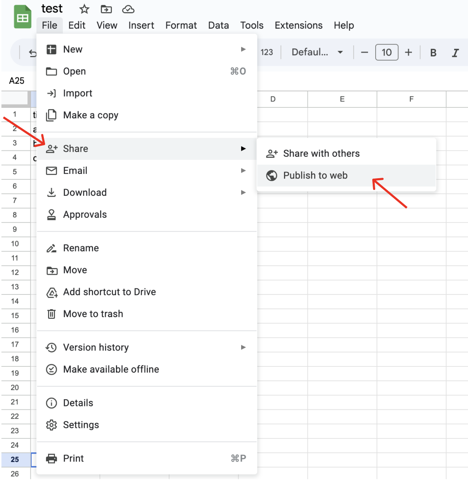Screen dimensions: 468x481
Task: Click the Name box showing A25
Action: [17, 81]
